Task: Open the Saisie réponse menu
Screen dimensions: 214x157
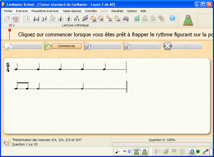Action: point(72,11)
